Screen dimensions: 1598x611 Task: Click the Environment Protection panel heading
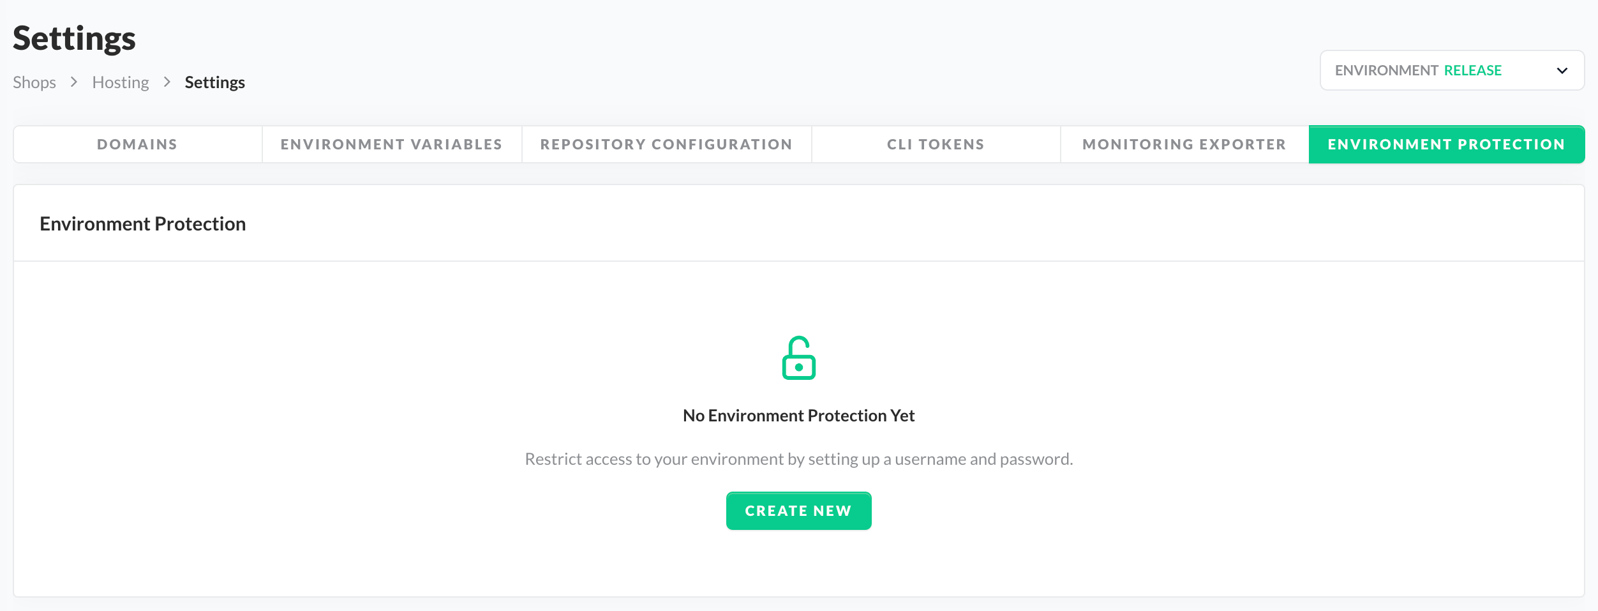click(142, 223)
